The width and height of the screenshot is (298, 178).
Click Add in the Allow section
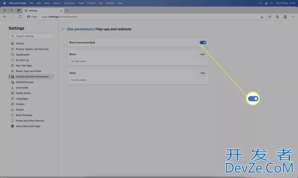(203, 73)
